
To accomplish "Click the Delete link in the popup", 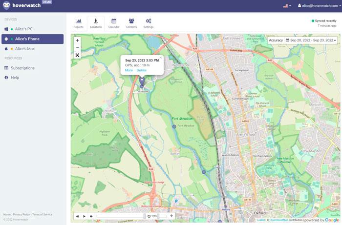I will [141, 70].
